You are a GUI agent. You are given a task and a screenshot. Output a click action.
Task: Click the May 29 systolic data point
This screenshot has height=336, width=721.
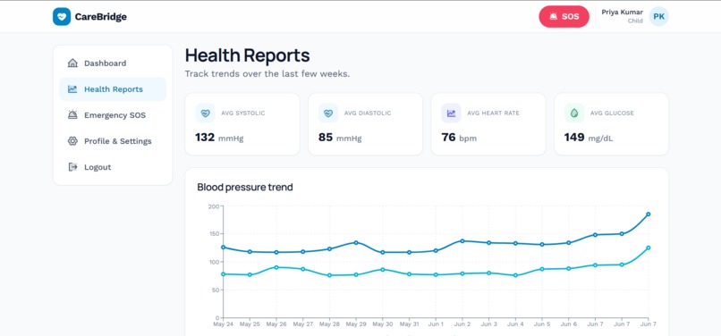click(356, 242)
